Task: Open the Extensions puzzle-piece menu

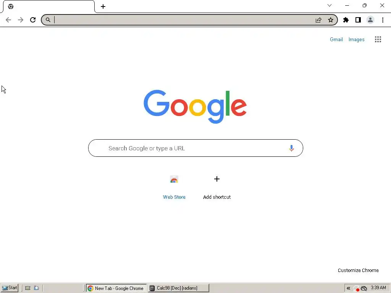Action: 346,20
